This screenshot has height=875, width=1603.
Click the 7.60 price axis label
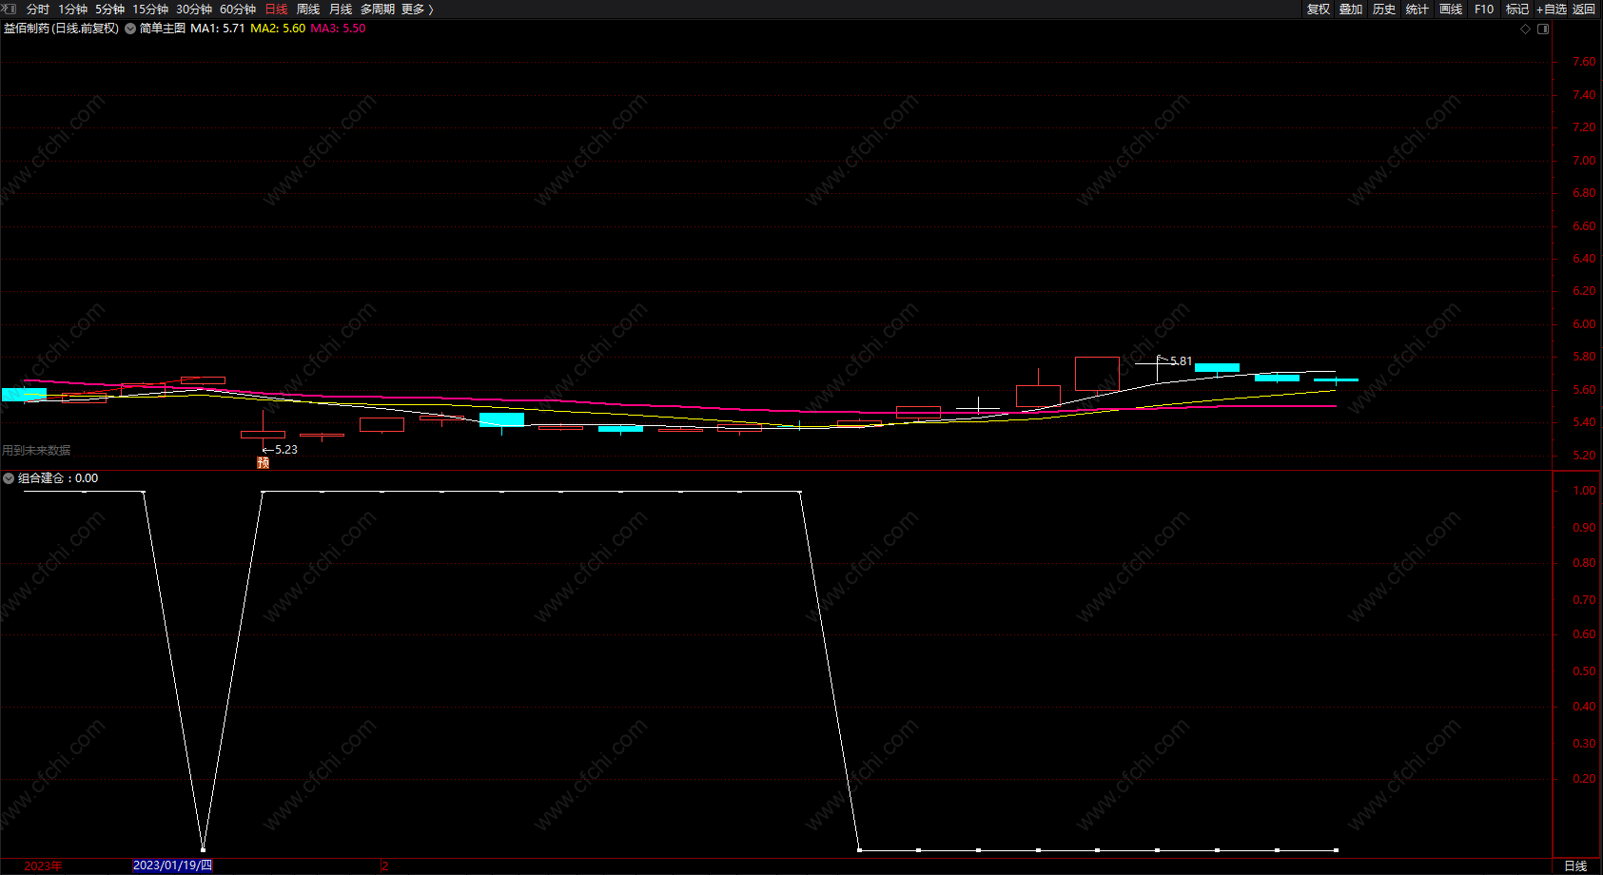point(1584,62)
